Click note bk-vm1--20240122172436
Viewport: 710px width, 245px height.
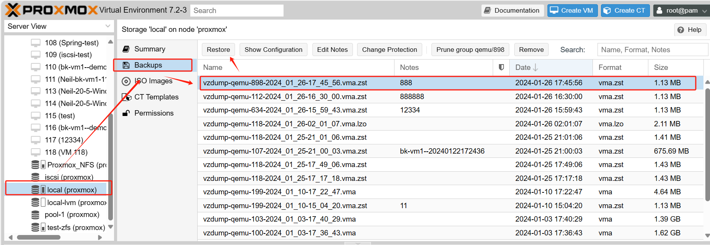(442, 151)
